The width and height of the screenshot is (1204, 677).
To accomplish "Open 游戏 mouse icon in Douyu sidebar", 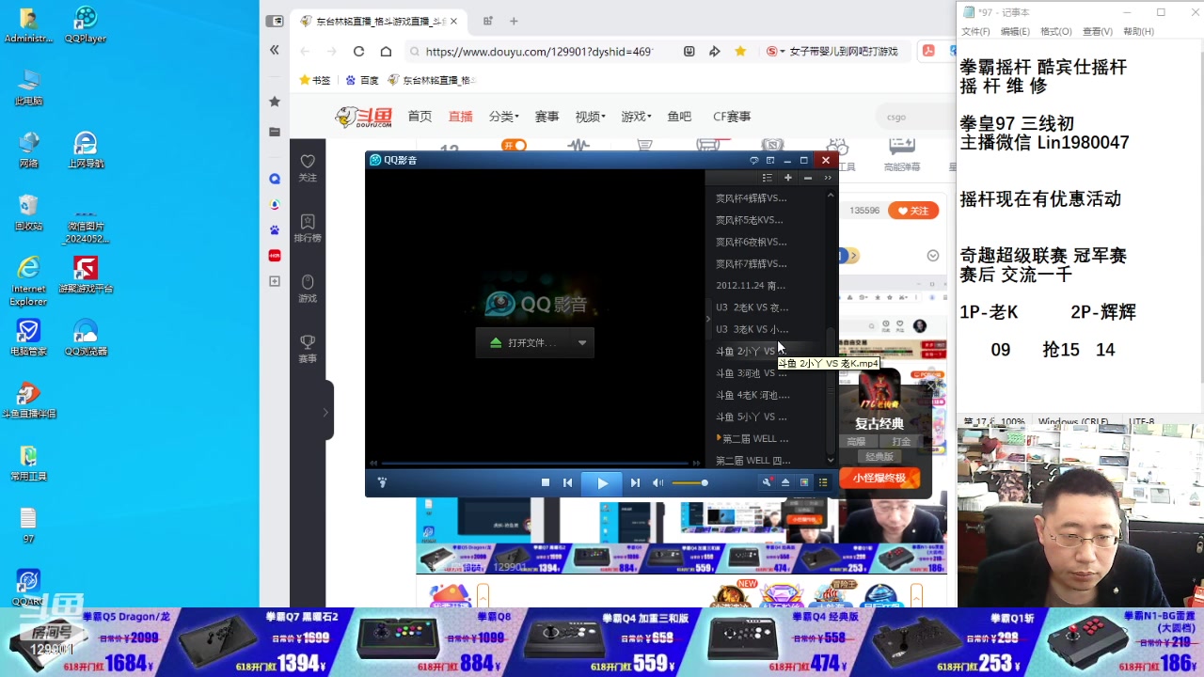I will 308,288.
